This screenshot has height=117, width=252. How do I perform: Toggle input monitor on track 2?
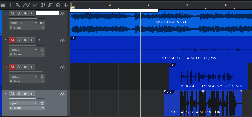(32, 40)
